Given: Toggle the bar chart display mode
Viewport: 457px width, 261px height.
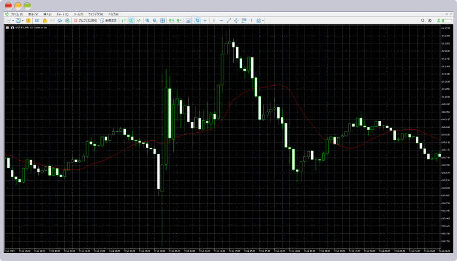Looking at the screenshot, I should [123, 21].
